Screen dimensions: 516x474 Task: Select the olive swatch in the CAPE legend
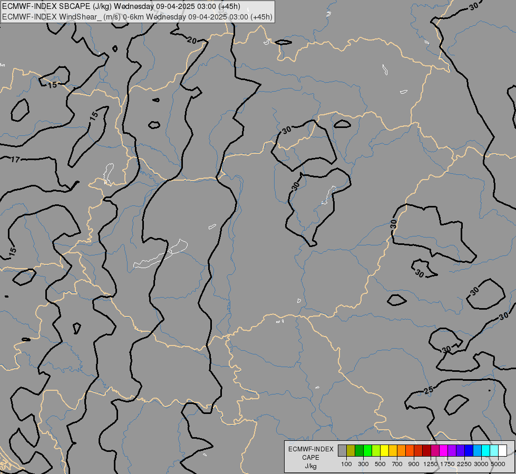point(351,450)
